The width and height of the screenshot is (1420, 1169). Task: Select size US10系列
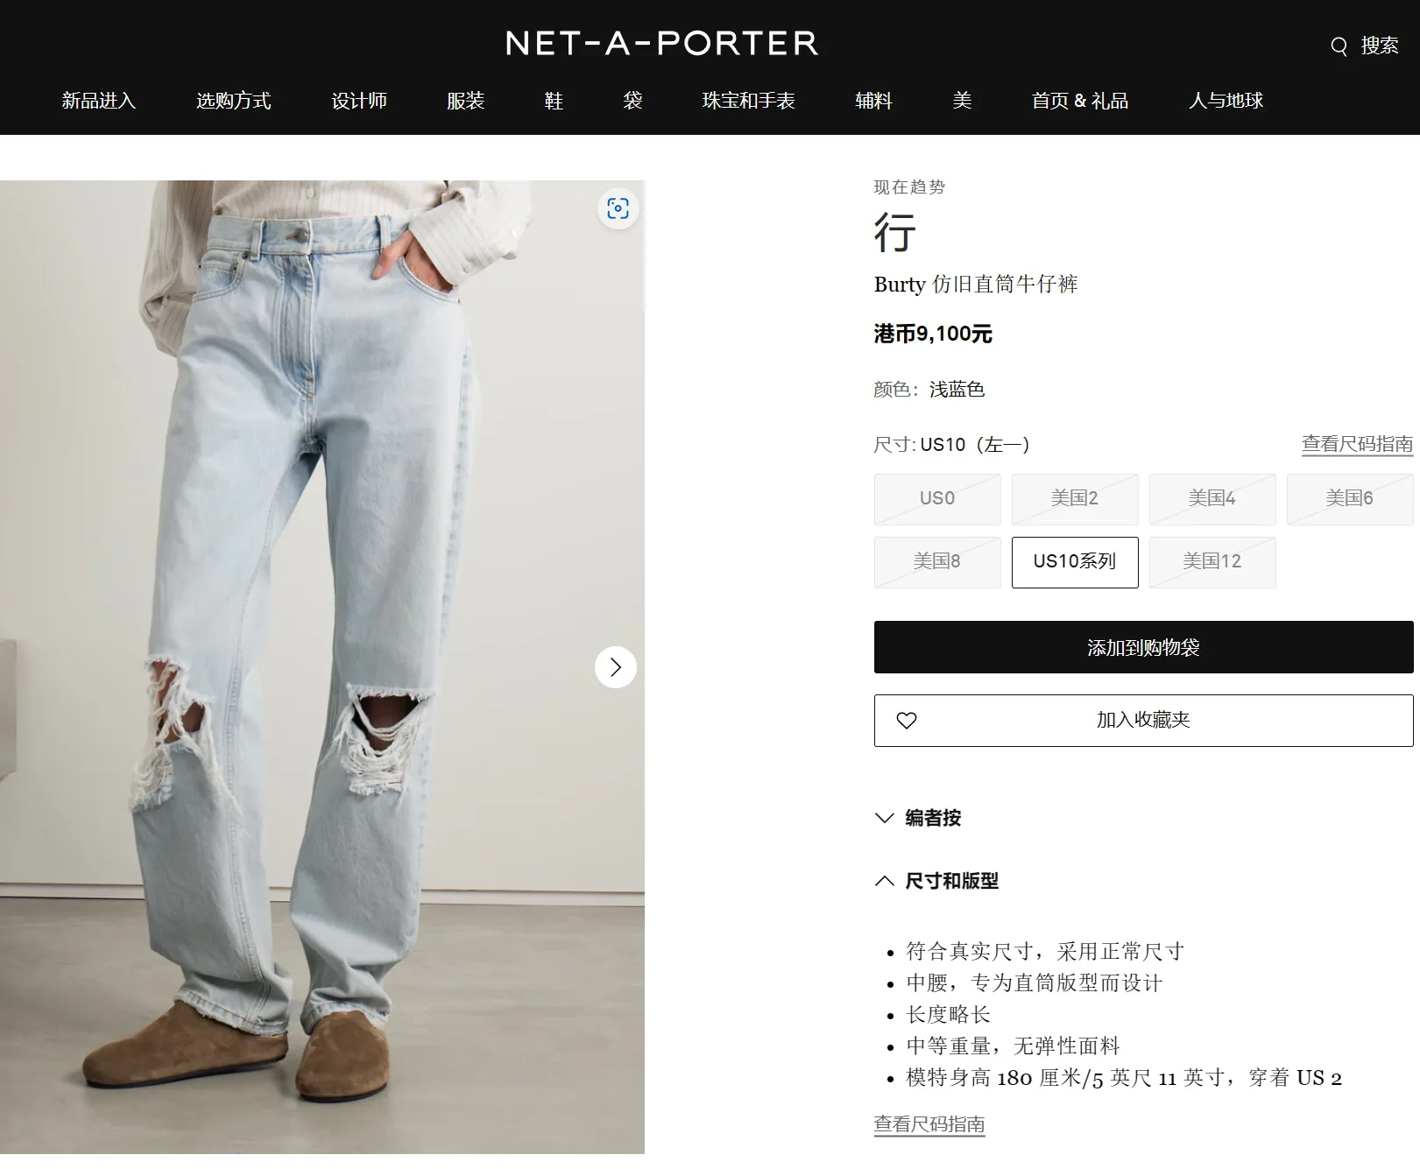click(x=1075, y=562)
